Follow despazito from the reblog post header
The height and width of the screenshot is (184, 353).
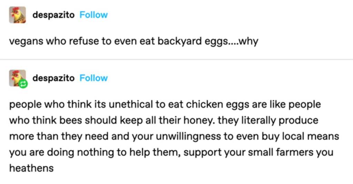coord(94,78)
